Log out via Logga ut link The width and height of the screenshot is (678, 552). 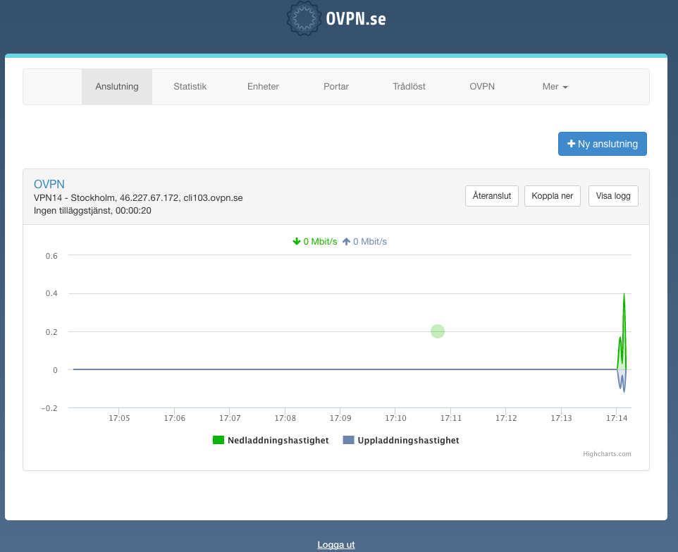pyautogui.click(x=336, y=545)
